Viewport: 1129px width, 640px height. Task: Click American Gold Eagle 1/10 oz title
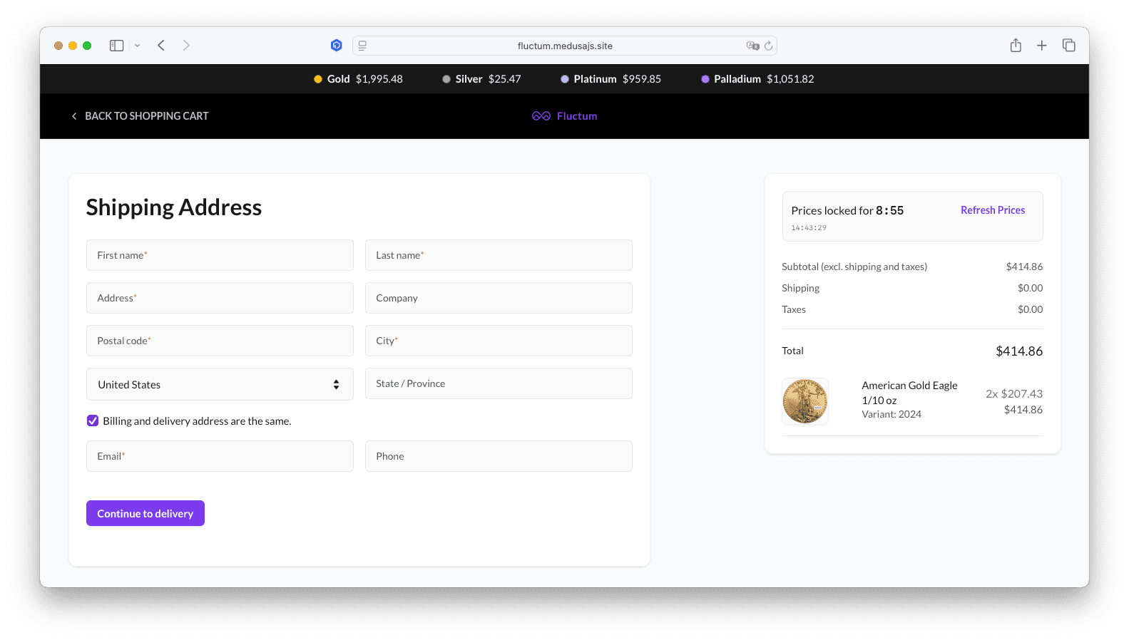point(909,393)
